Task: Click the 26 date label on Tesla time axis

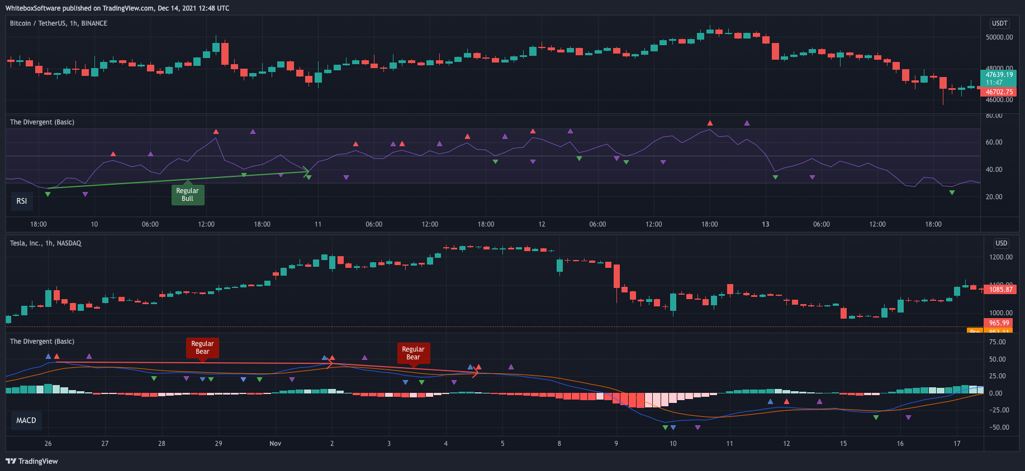Action: point(48,444)
